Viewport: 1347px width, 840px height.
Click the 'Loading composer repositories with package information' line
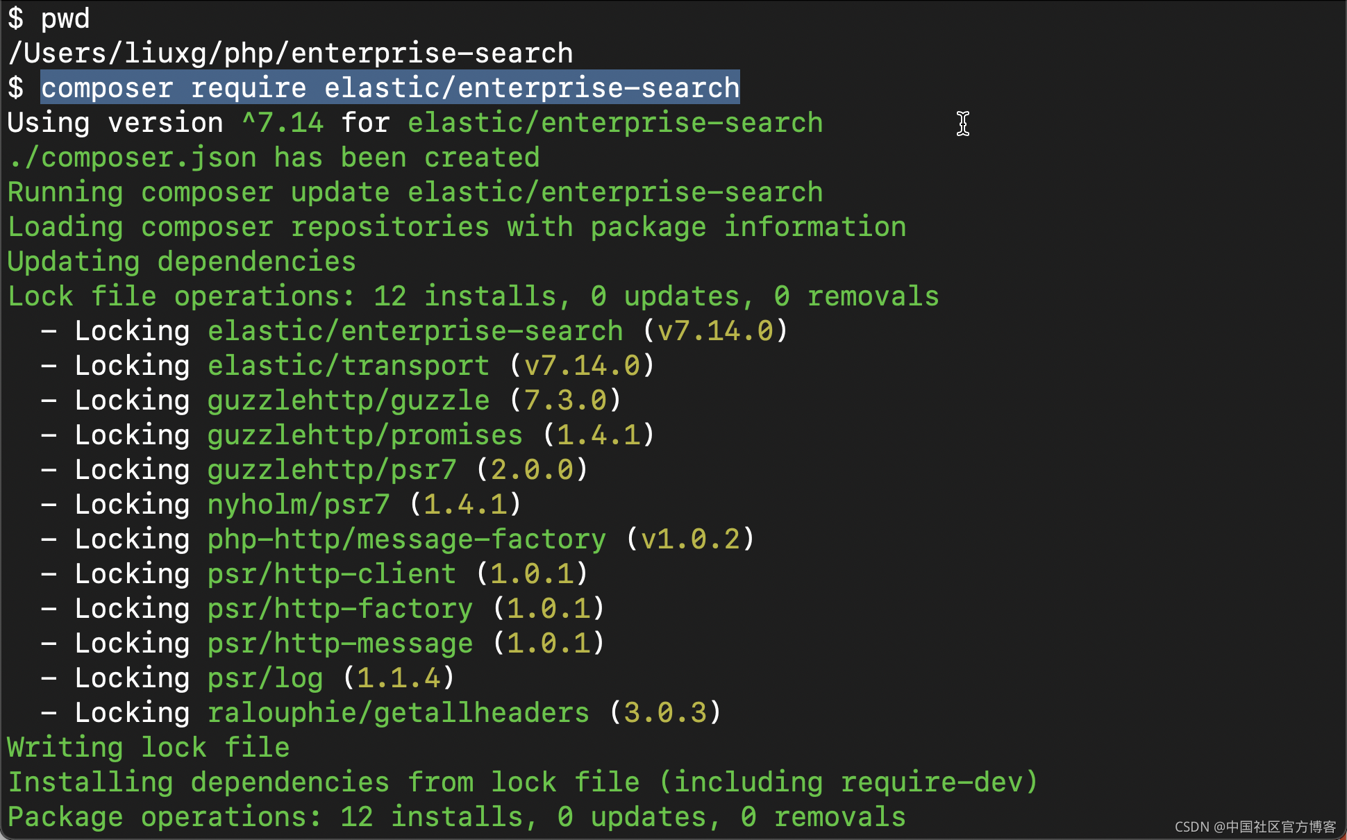coord(457,227)
